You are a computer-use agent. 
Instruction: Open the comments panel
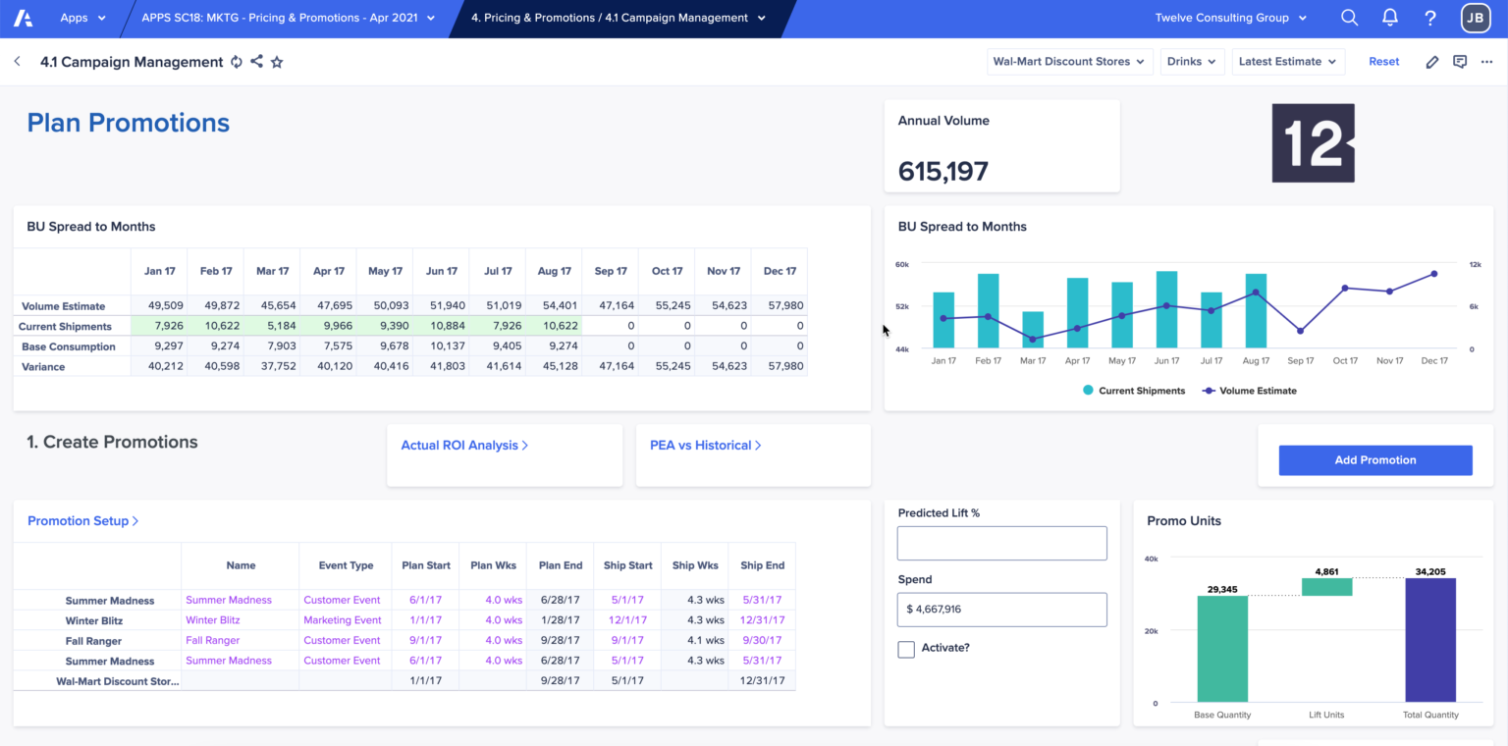tap(1460, 61)
